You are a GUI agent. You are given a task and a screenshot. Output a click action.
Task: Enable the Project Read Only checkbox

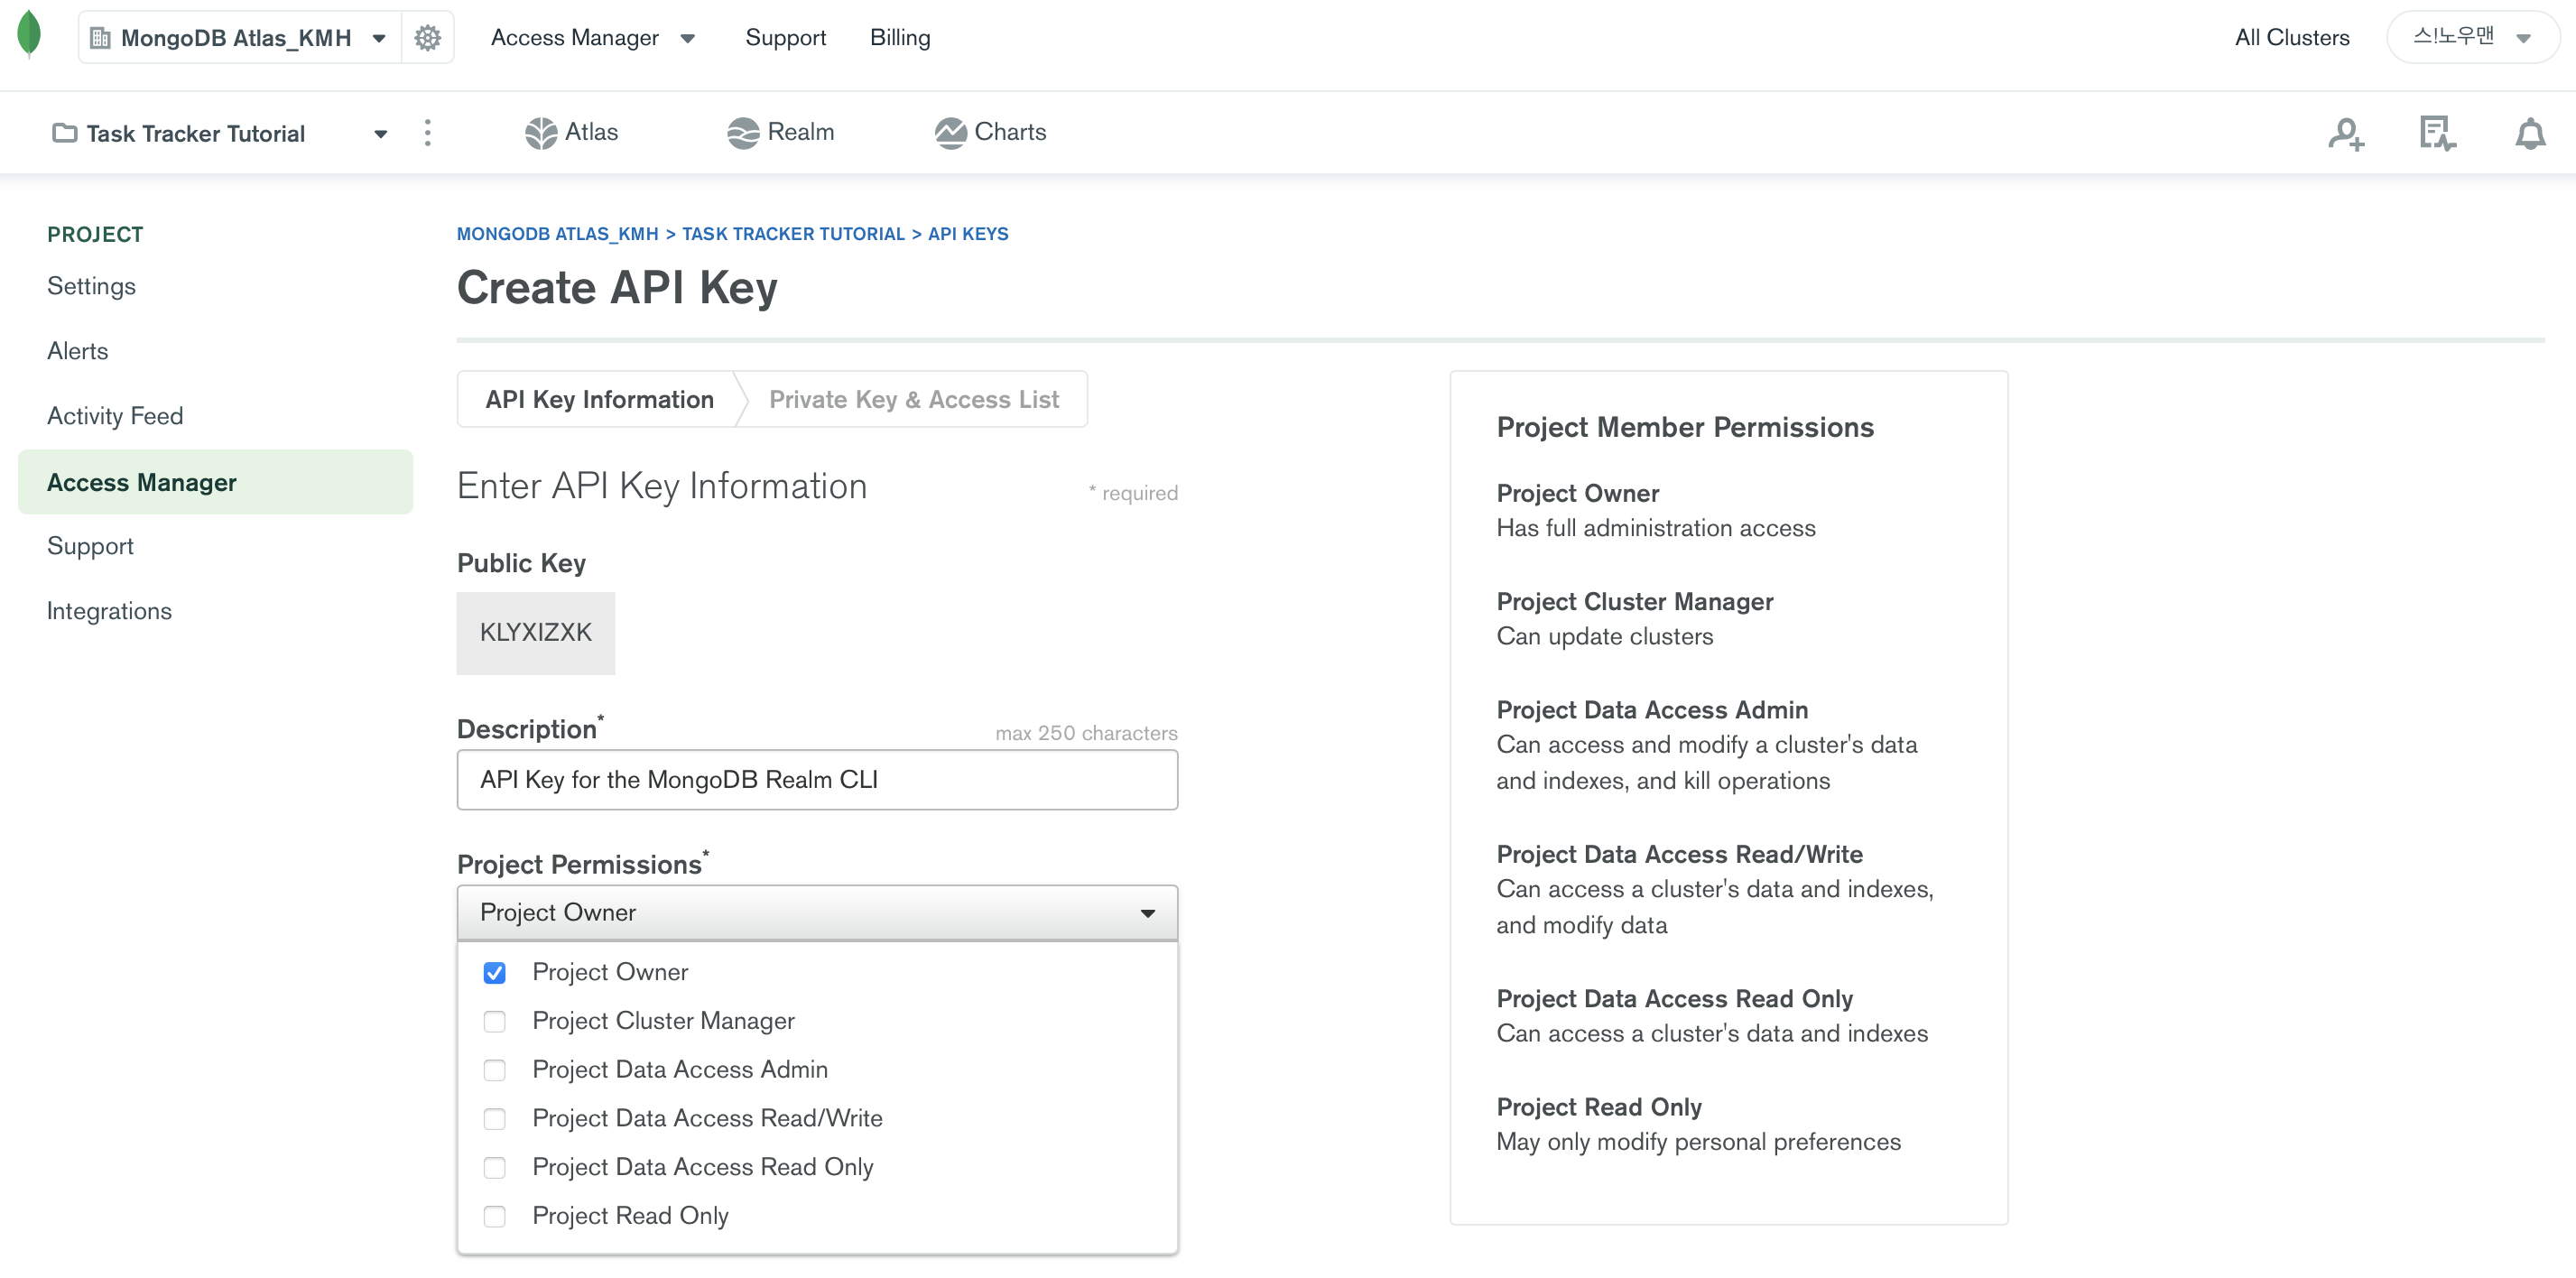click(494, 1216)
